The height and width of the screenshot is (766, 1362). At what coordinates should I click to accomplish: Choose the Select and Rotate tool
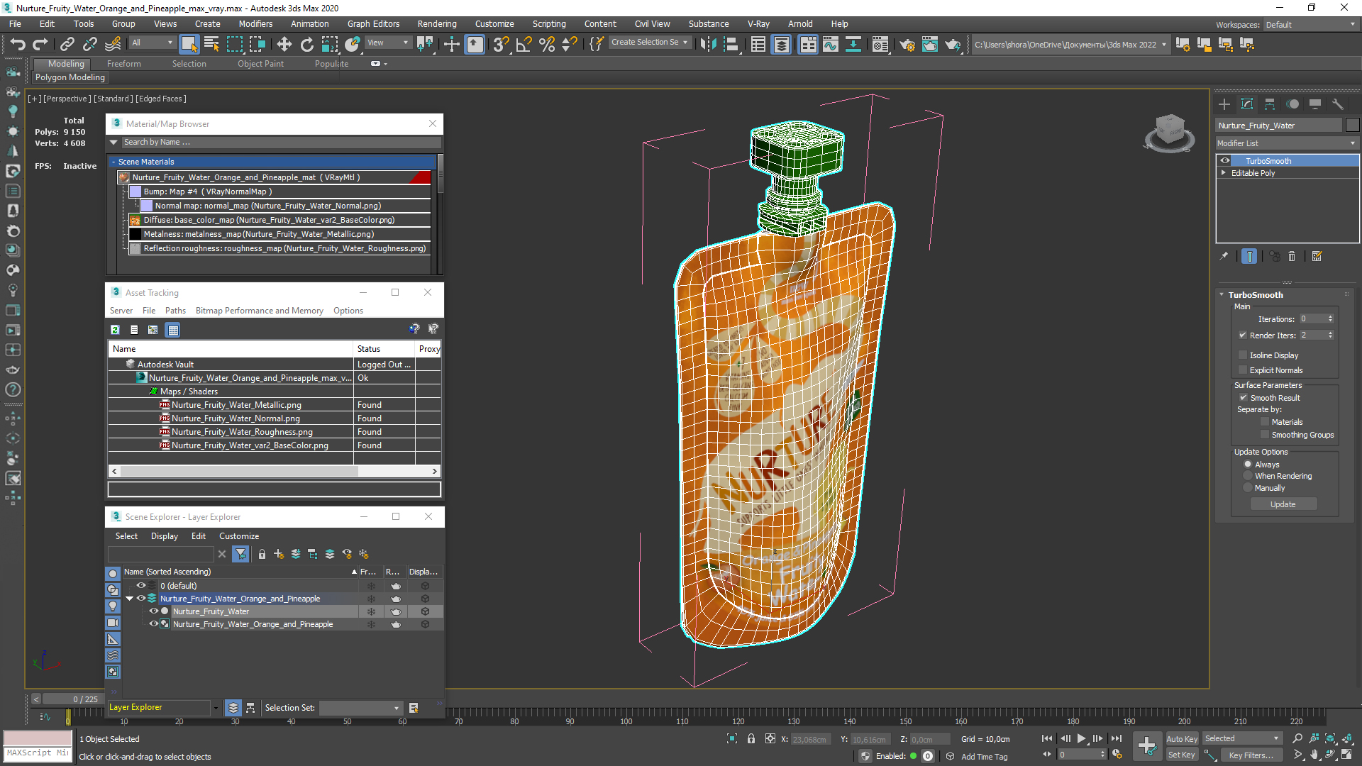point(306,44)
